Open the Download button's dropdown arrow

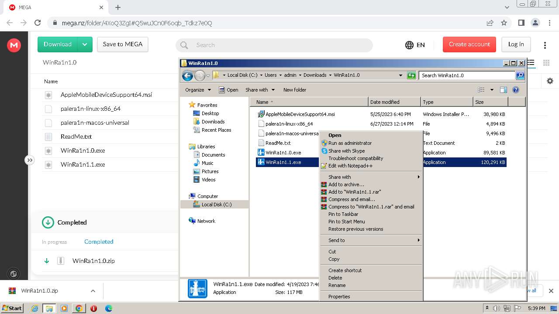85,44
